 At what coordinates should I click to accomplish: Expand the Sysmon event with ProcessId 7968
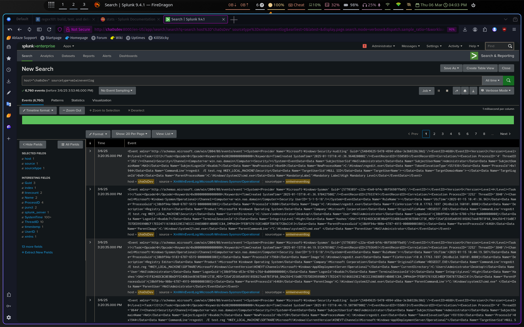tap(90, 242)
